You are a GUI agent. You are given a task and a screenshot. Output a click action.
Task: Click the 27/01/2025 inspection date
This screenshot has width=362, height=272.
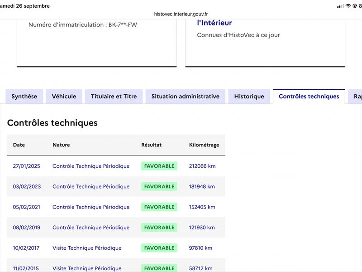click(26, 166)
